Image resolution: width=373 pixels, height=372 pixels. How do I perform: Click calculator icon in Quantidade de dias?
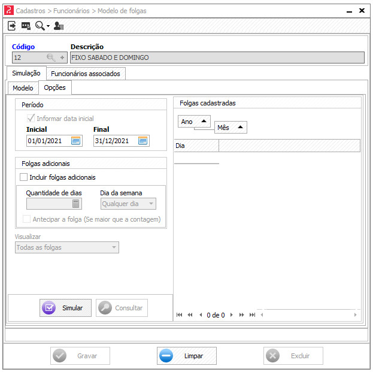(75, 204)
